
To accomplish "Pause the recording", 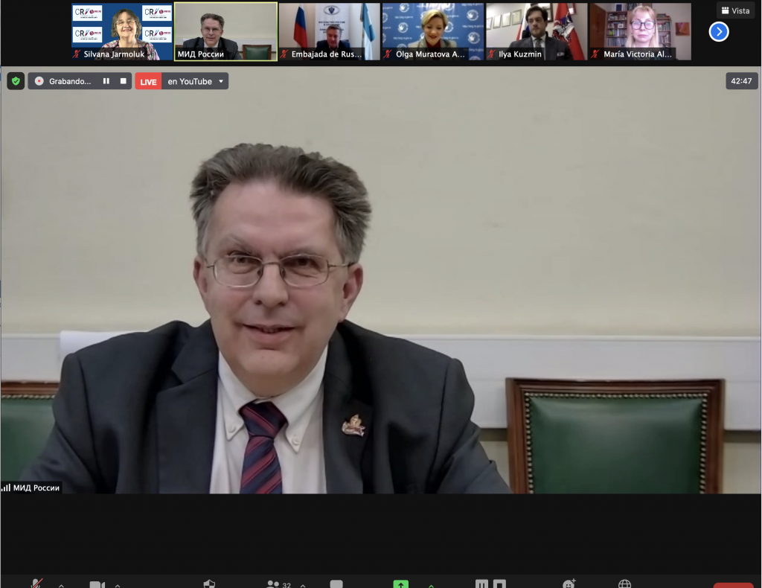I will (x=106, y=81).
